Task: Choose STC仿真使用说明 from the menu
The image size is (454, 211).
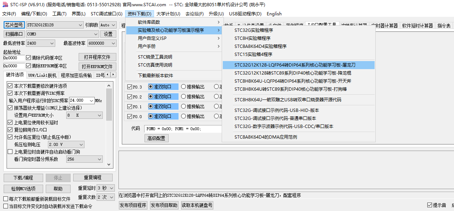Action: (x=174, y=65)
